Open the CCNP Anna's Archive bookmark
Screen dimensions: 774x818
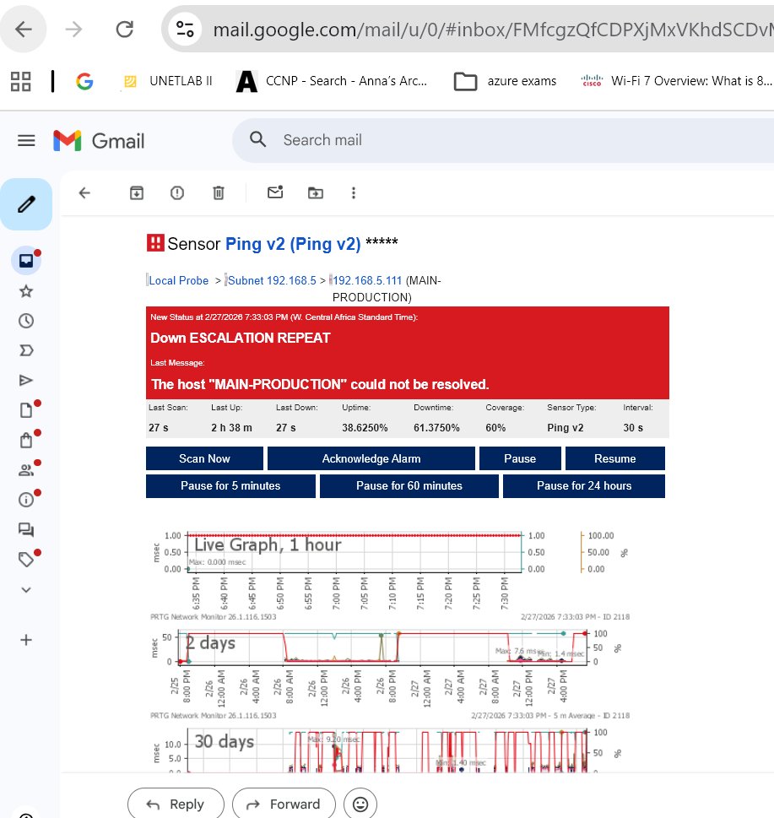[x=332, y=81]
